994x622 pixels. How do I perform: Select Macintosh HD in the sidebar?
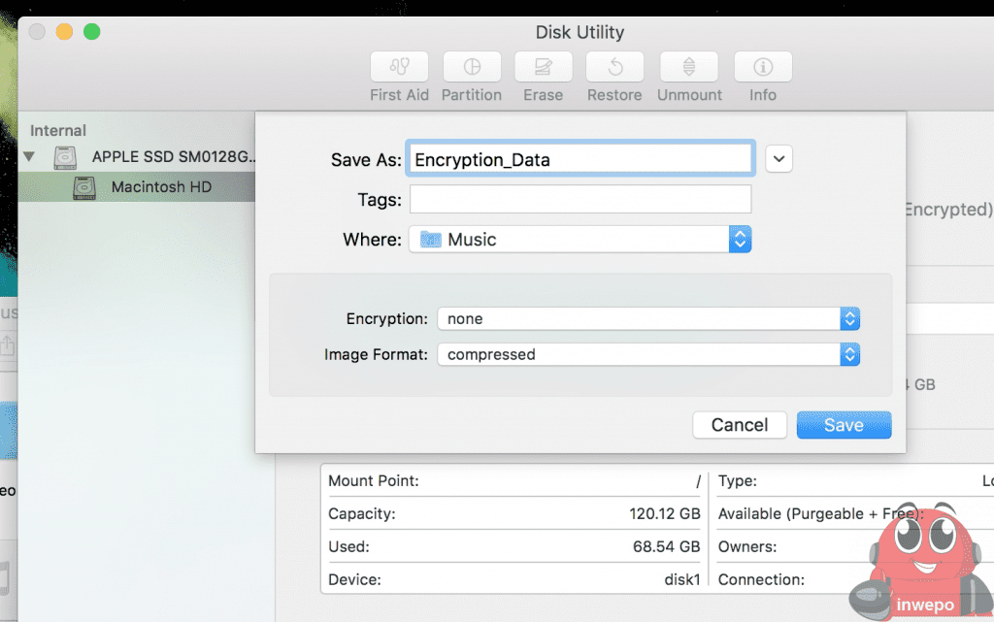pyautogui.click(x=161, y=187)
